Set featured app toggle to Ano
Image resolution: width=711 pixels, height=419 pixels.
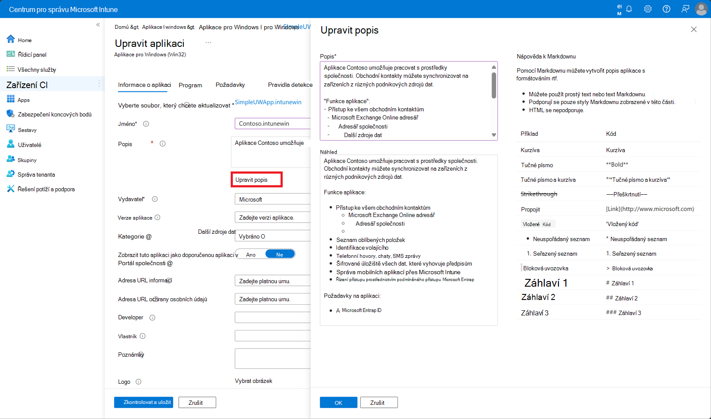click(x=250, y=254)
